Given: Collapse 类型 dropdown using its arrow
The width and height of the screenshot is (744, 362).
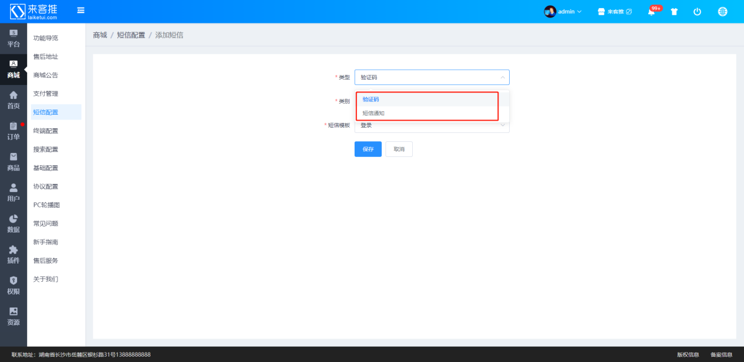Looking at the screenshot, I should click(x=503, y=77).
